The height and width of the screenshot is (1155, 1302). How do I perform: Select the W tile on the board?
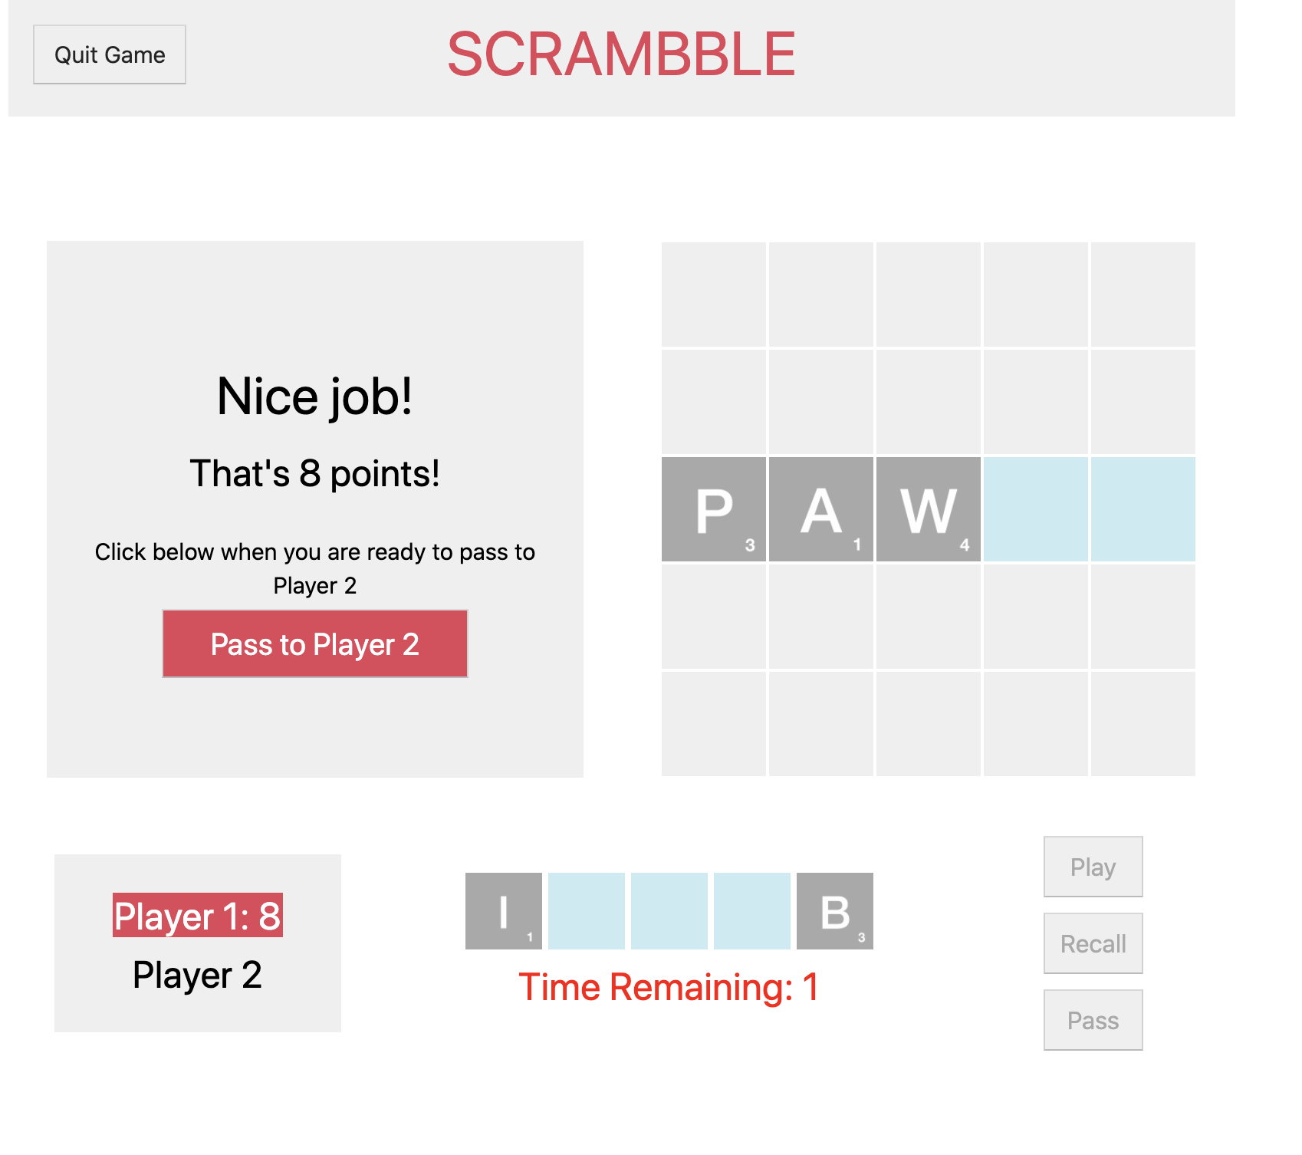[x=929, y=509]
